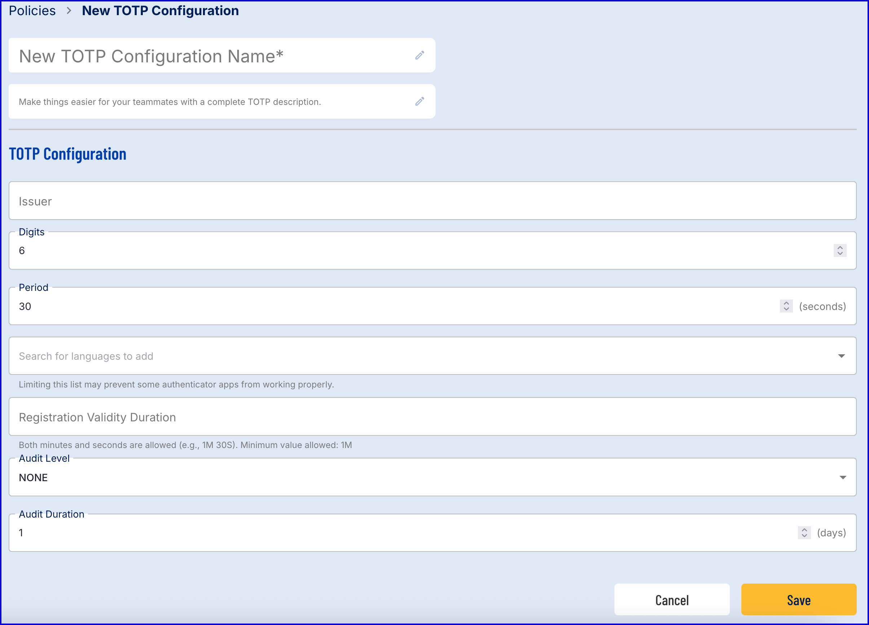This screenshot has width=869, height=625.
Task: Increase Audit Duration days with the up arrow
Action: click(x=804, y=529)
